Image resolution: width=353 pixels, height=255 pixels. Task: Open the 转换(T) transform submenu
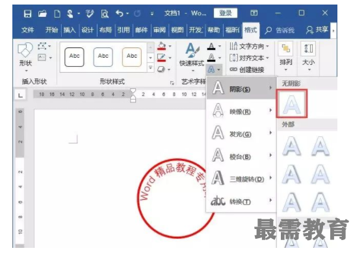pos(241,201)
